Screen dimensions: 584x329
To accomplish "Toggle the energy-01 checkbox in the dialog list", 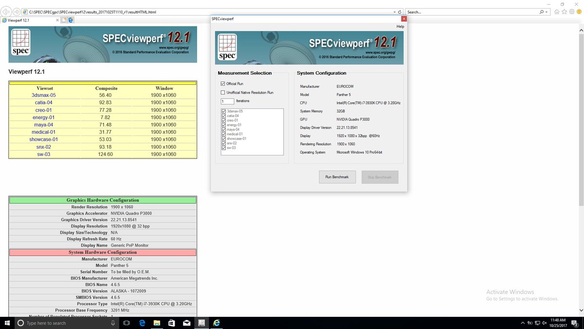I will click(x=224, y=125).
